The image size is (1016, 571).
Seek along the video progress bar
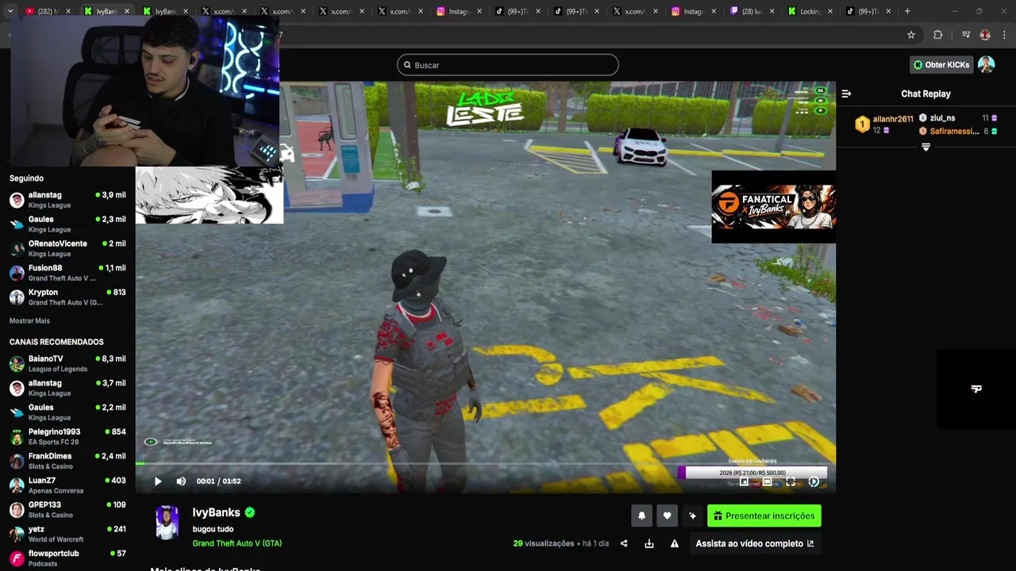[x=485, y=464]
